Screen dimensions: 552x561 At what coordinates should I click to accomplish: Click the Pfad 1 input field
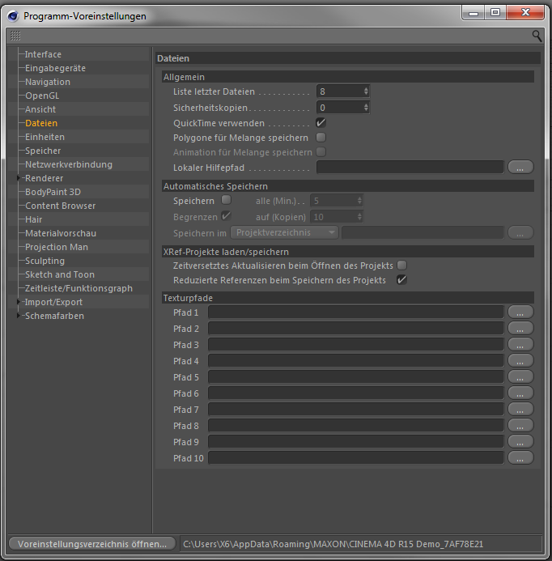coord(356,312)
